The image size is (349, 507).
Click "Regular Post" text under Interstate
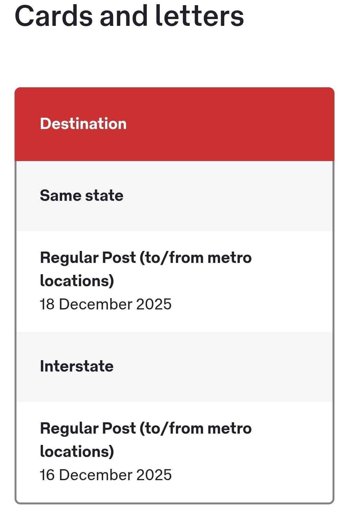click(88, 429)
